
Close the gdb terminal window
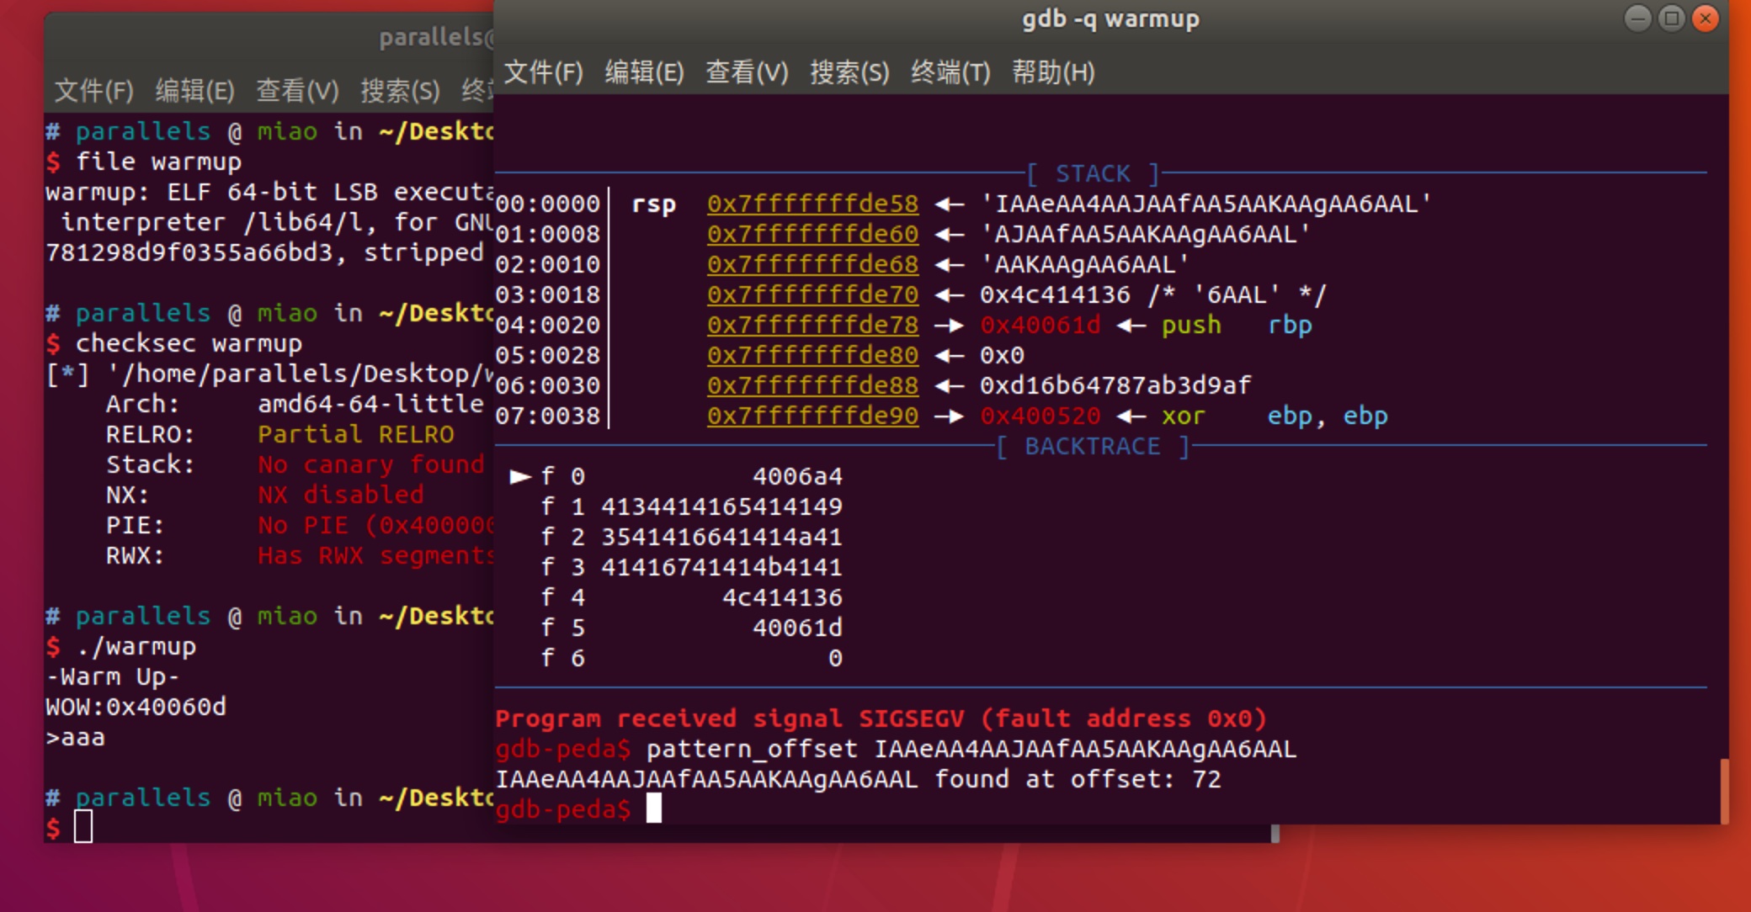(x=1706, y=19)
